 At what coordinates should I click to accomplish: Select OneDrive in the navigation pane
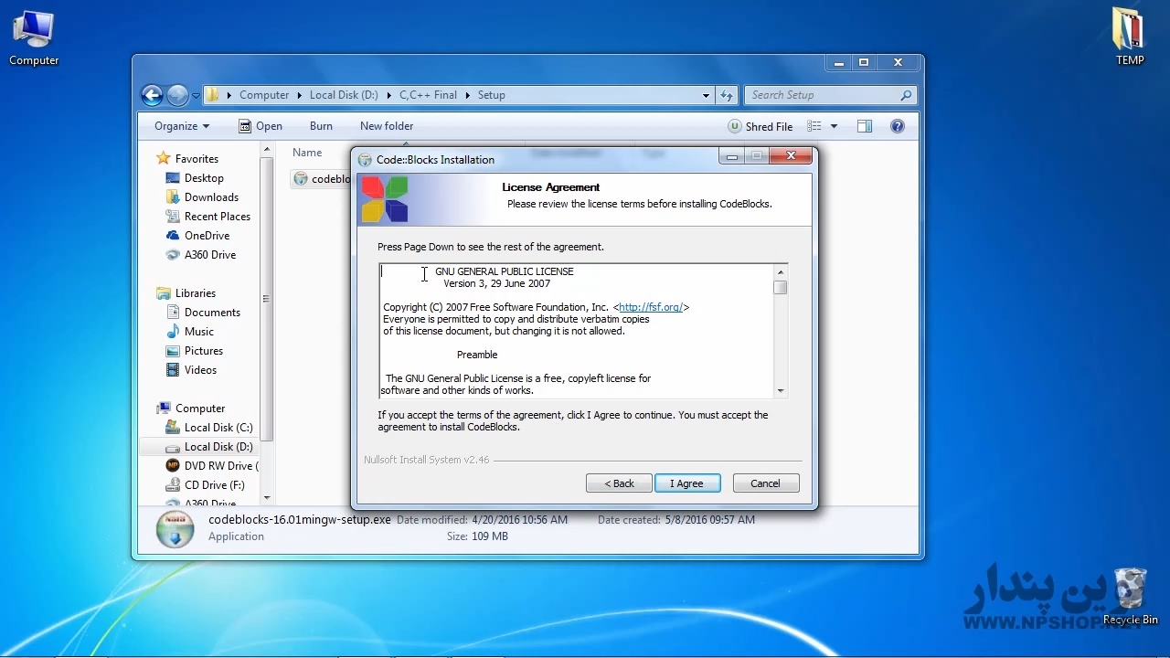tap(207, 236)
